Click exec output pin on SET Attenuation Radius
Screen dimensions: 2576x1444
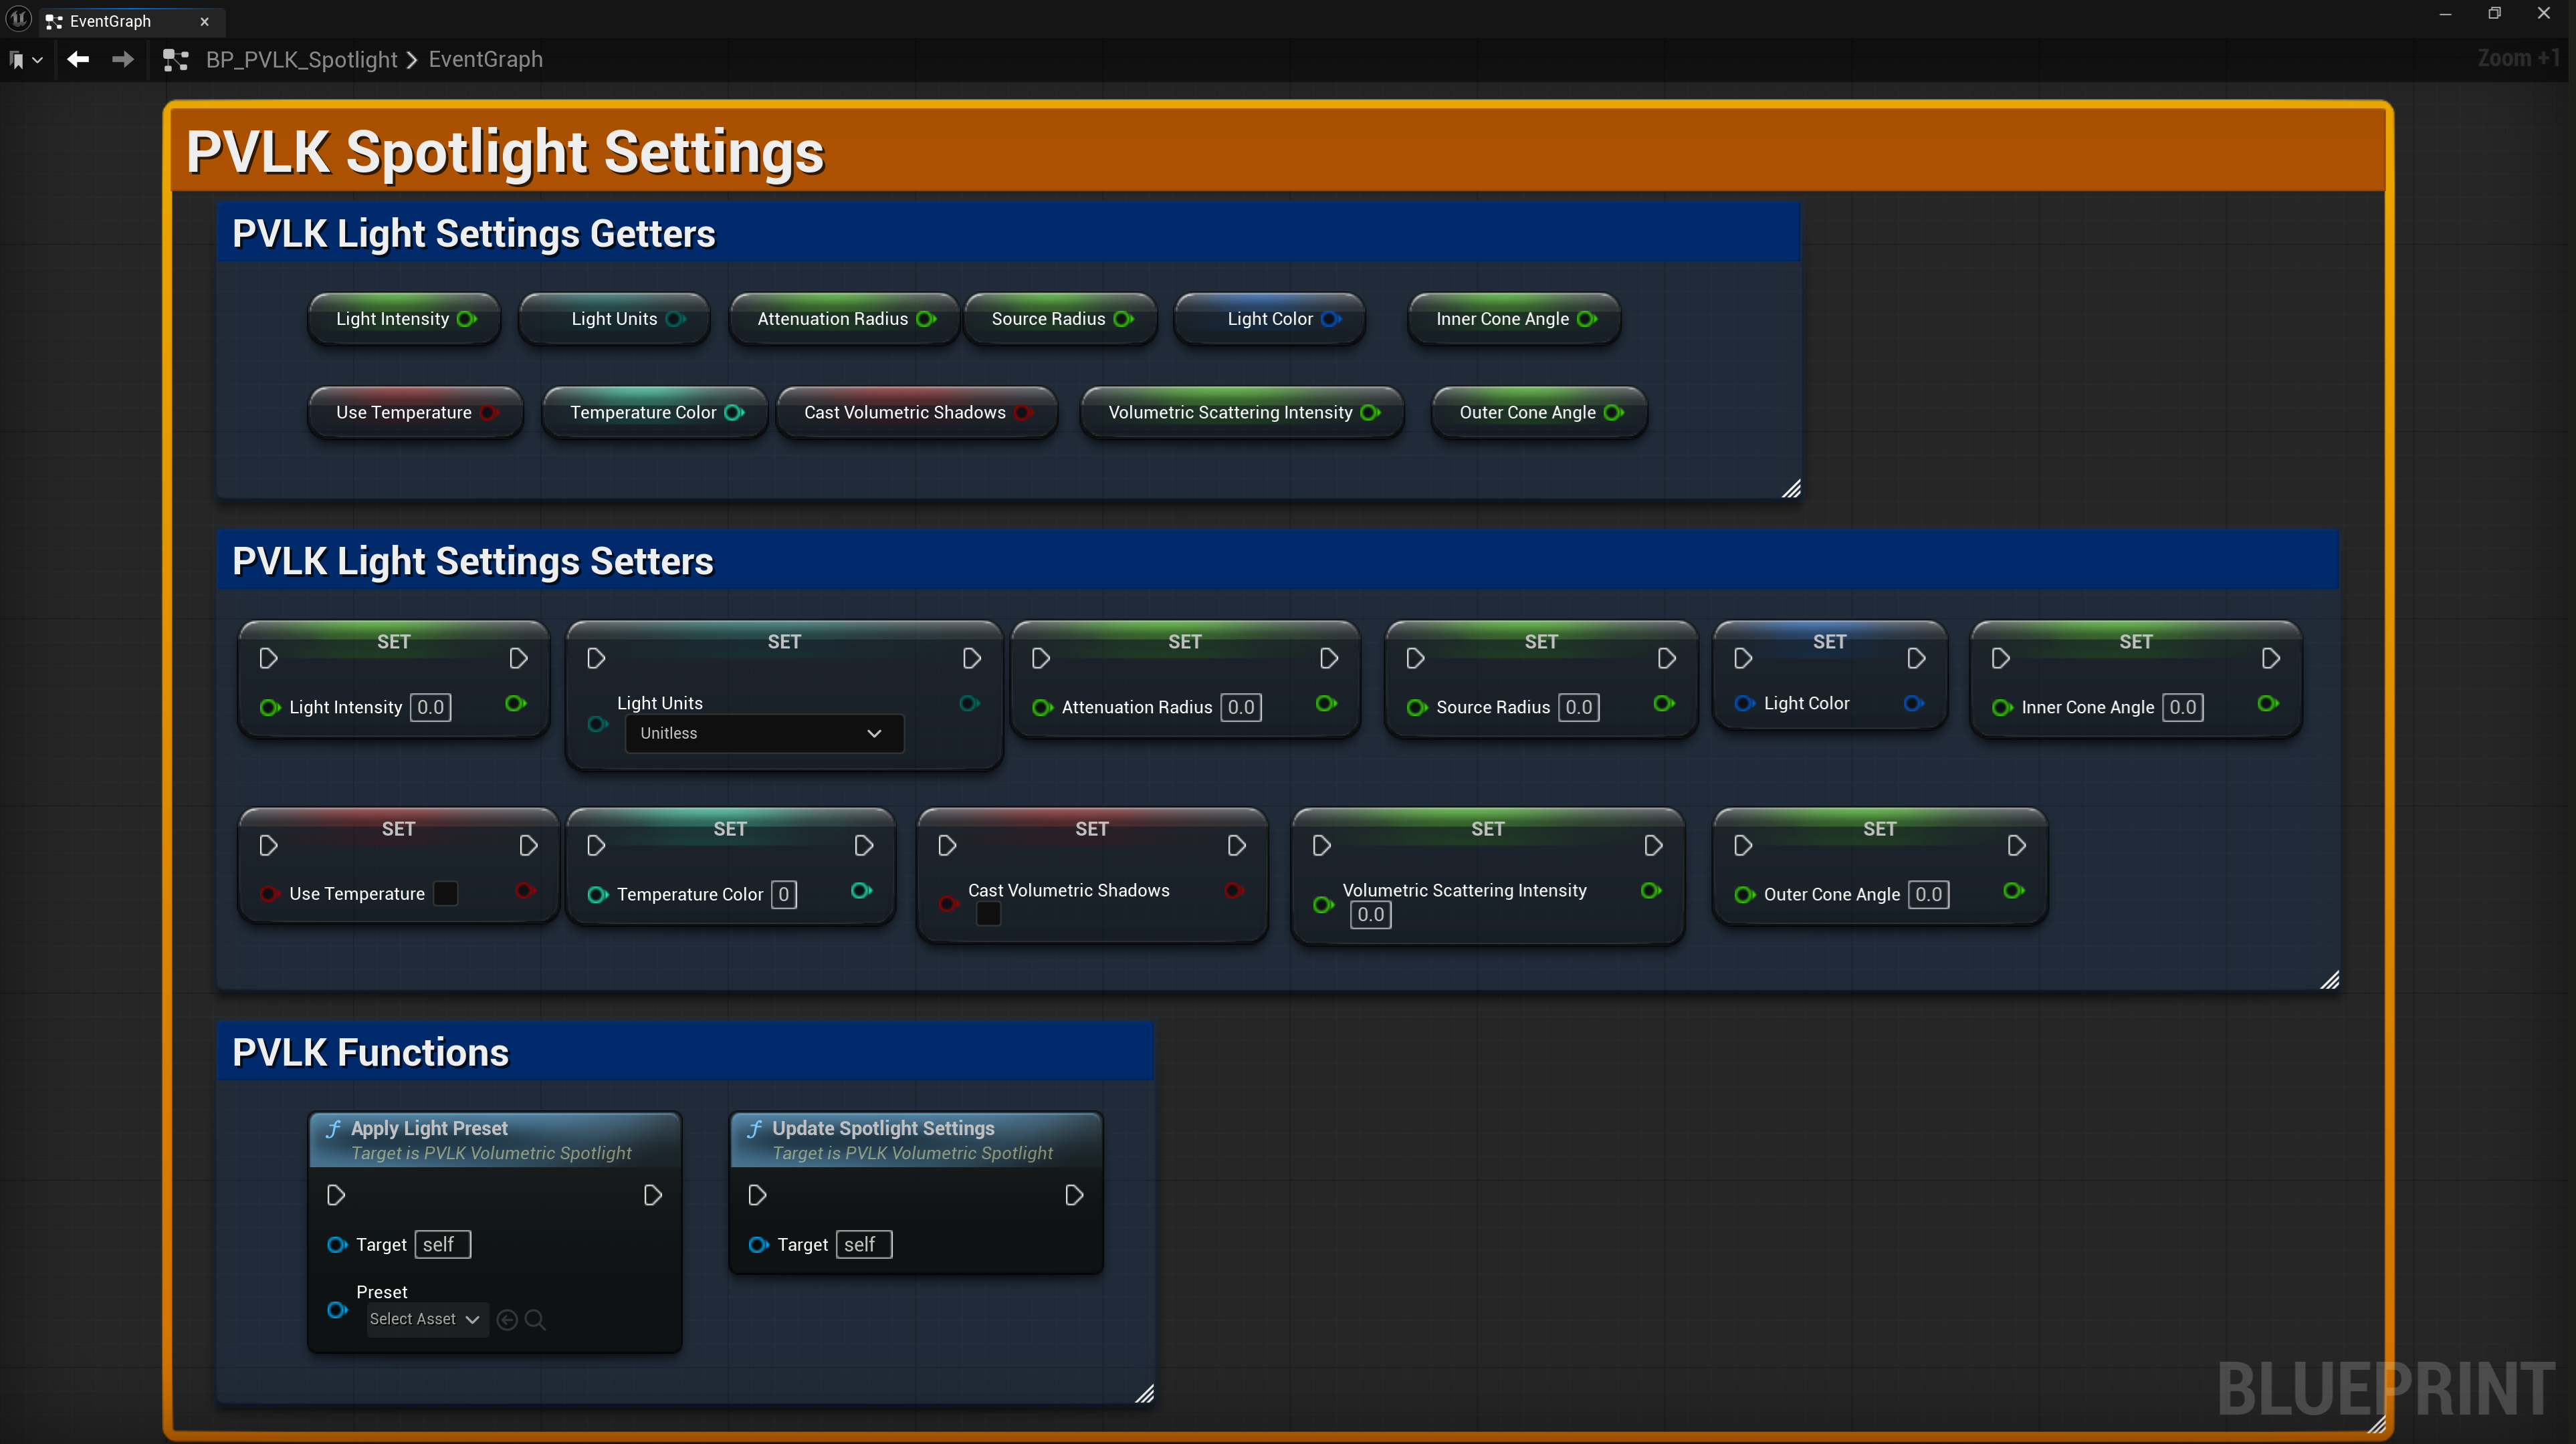point(1329,658)
